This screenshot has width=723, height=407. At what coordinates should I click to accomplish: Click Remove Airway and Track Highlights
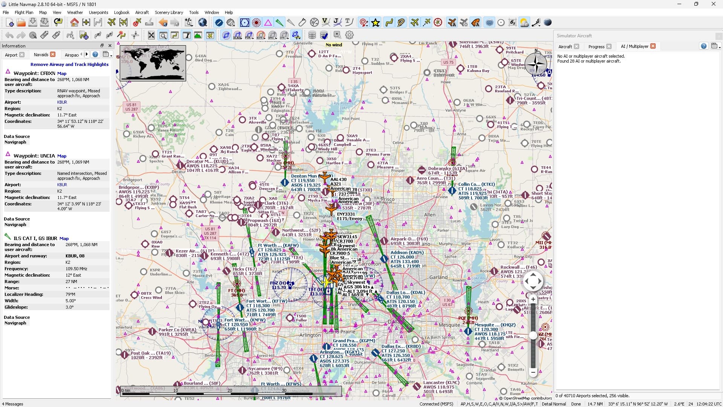point(69,64)
